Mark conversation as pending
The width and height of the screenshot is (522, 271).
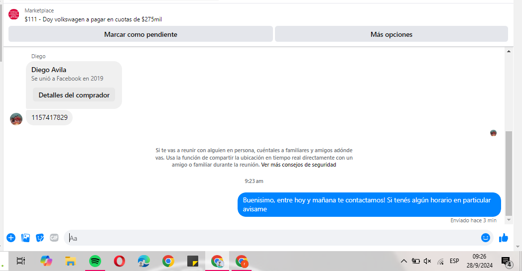click(140, 34)
